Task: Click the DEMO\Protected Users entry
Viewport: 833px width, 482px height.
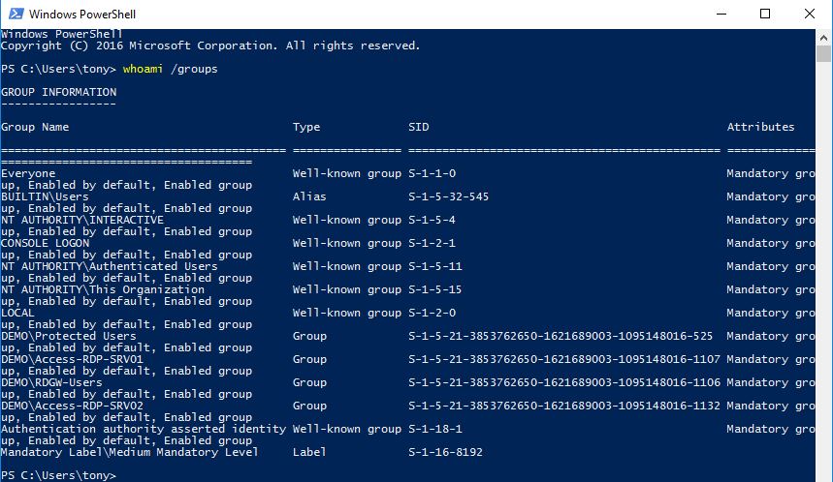Action: click(x=69, y=336)
